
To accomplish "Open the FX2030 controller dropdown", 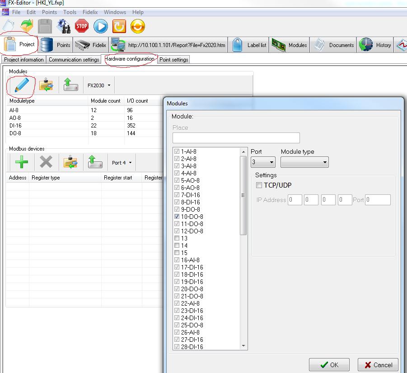I will pyautogui.click(x=99, y=85).
